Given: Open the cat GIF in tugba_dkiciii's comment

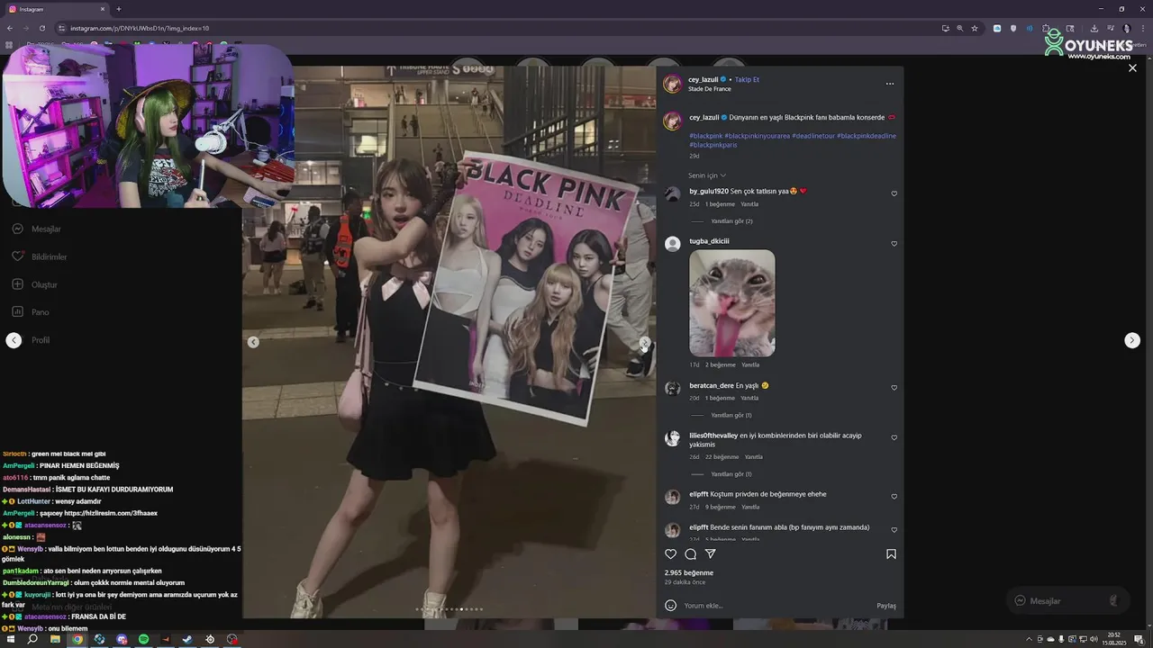Looking at the screenshot, I should pyautogui.click(x=732, y=303).
